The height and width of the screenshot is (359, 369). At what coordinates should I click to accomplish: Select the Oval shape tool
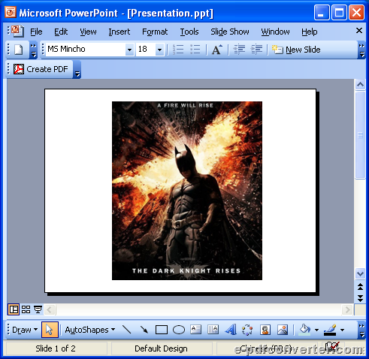pos(179,330)
